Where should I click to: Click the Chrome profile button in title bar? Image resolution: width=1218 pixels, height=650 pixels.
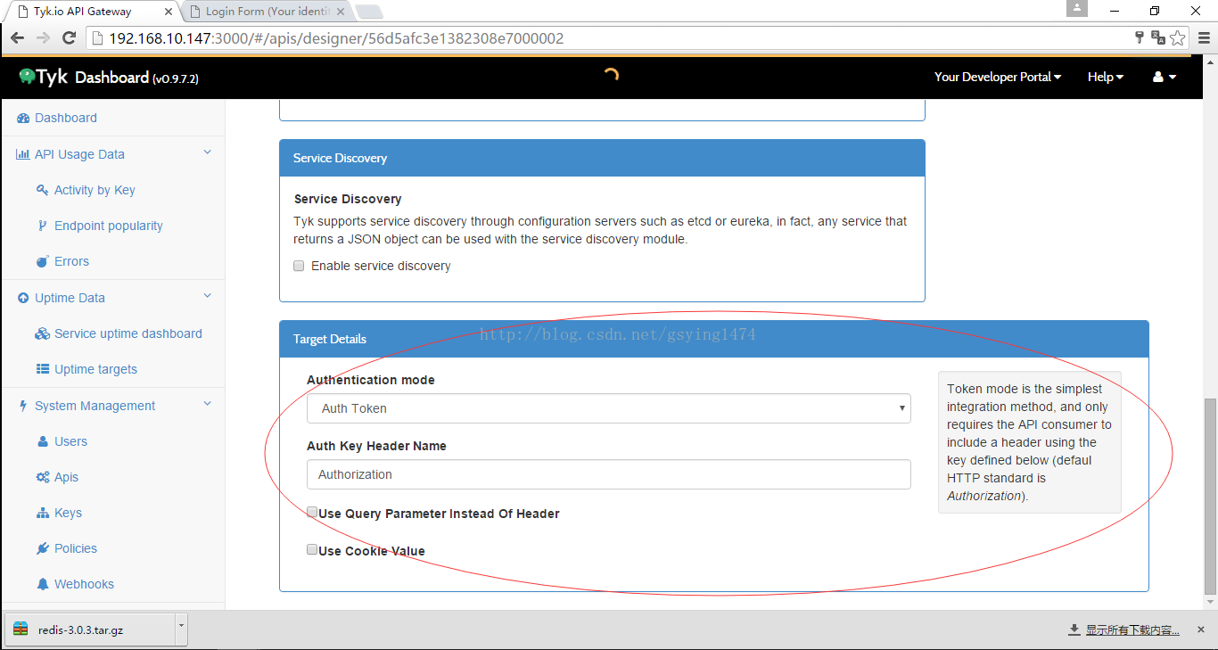(1078, 9)
